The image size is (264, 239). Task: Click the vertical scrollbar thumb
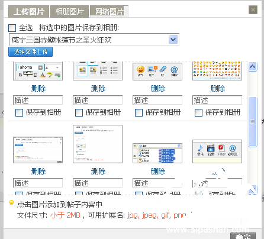coord(252,122)
